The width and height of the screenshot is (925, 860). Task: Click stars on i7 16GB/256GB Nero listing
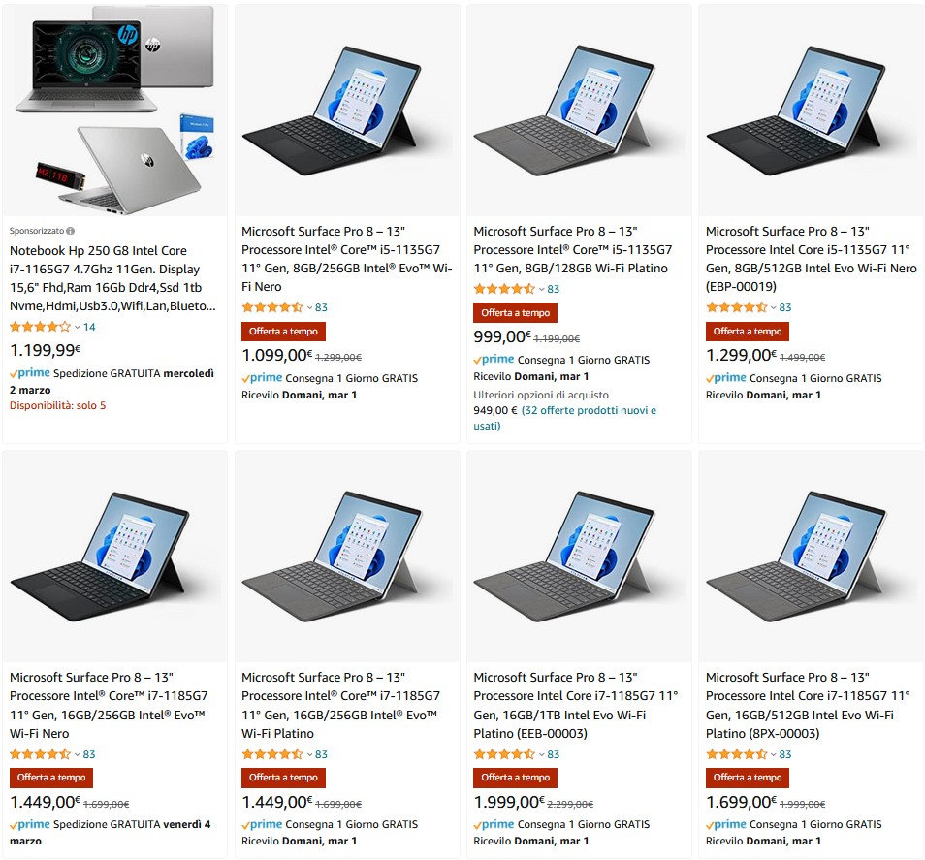40,754
